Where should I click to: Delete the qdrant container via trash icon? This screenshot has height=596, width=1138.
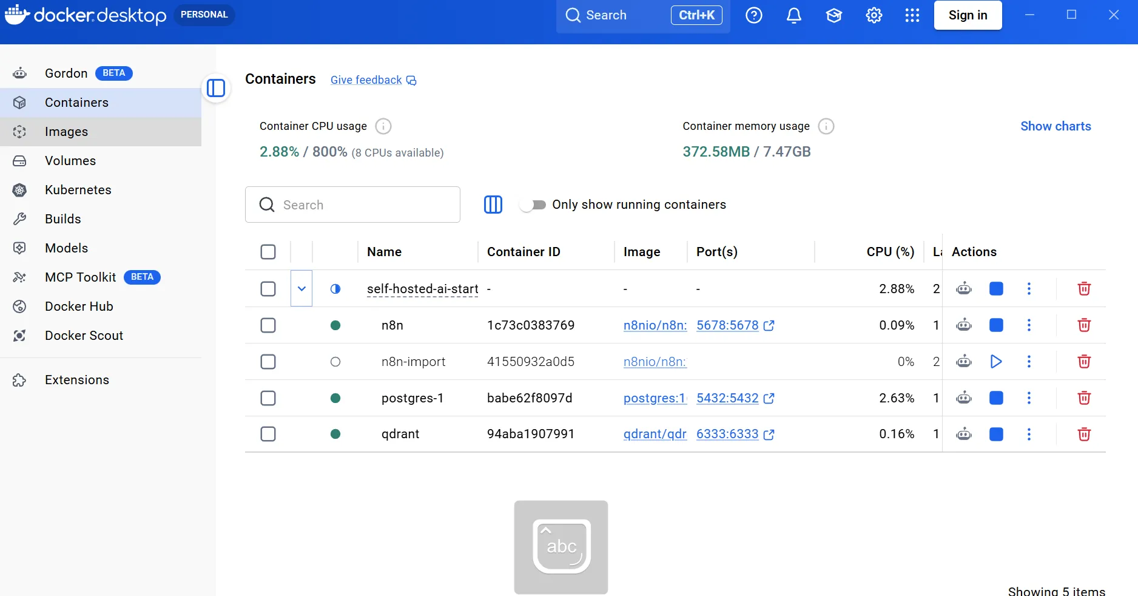(1084, 434)
